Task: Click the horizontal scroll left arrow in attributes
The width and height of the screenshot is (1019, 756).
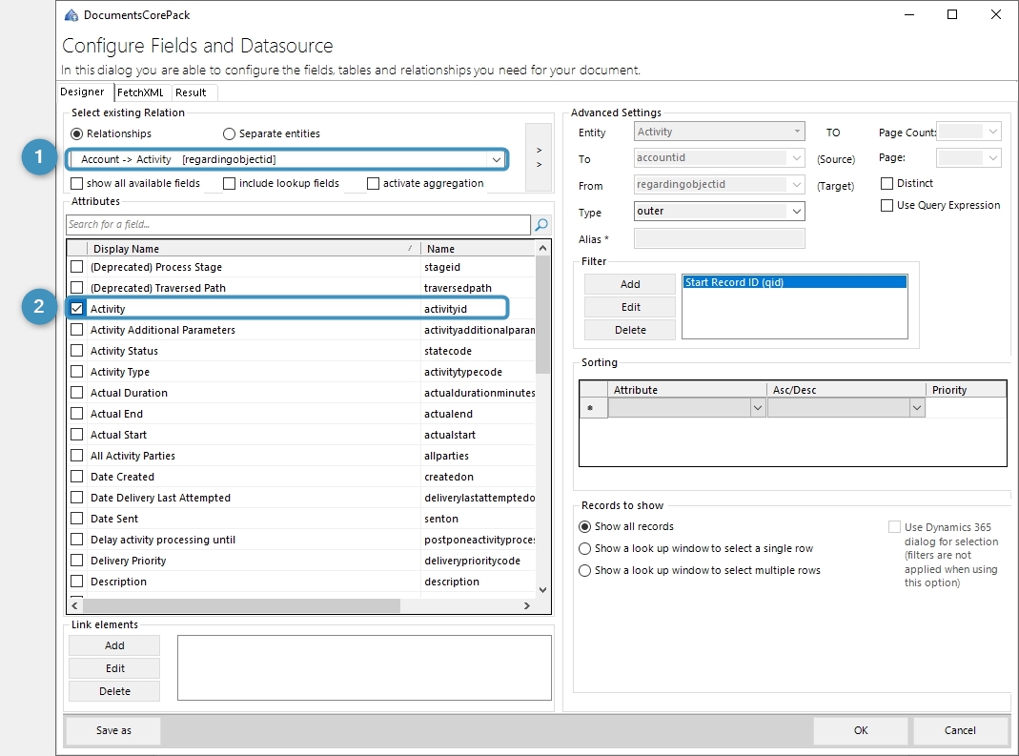Action: coord(74,605)
